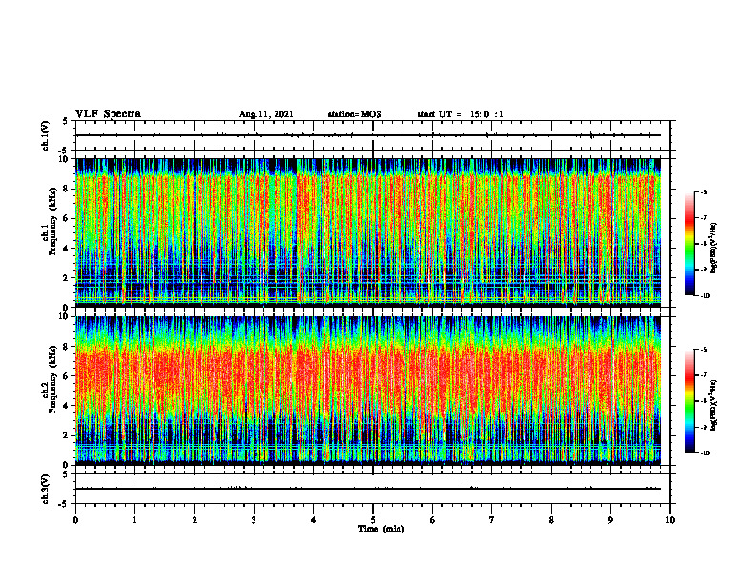
Task: Click the 'ch.1(V)' waveform axis label
Action: 46,135
